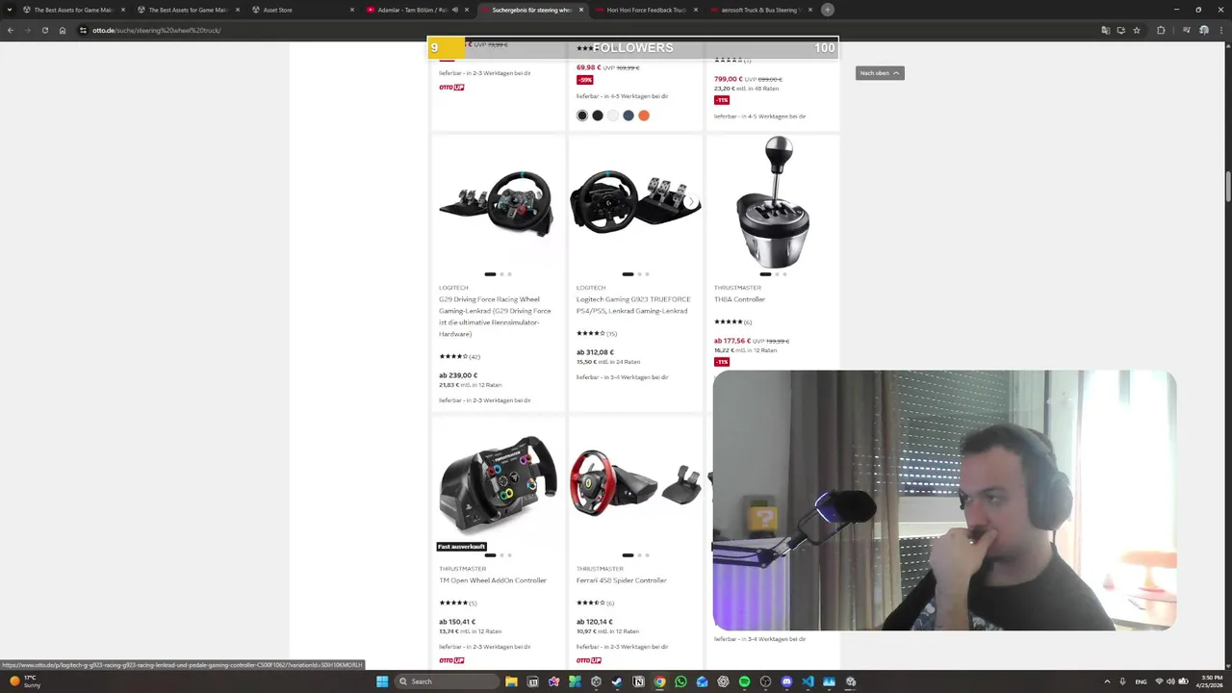Switch to the Asset Store tab
The width and height of the screenshot is (1232, 693).
pyautogui.click(x=301, y=10)
